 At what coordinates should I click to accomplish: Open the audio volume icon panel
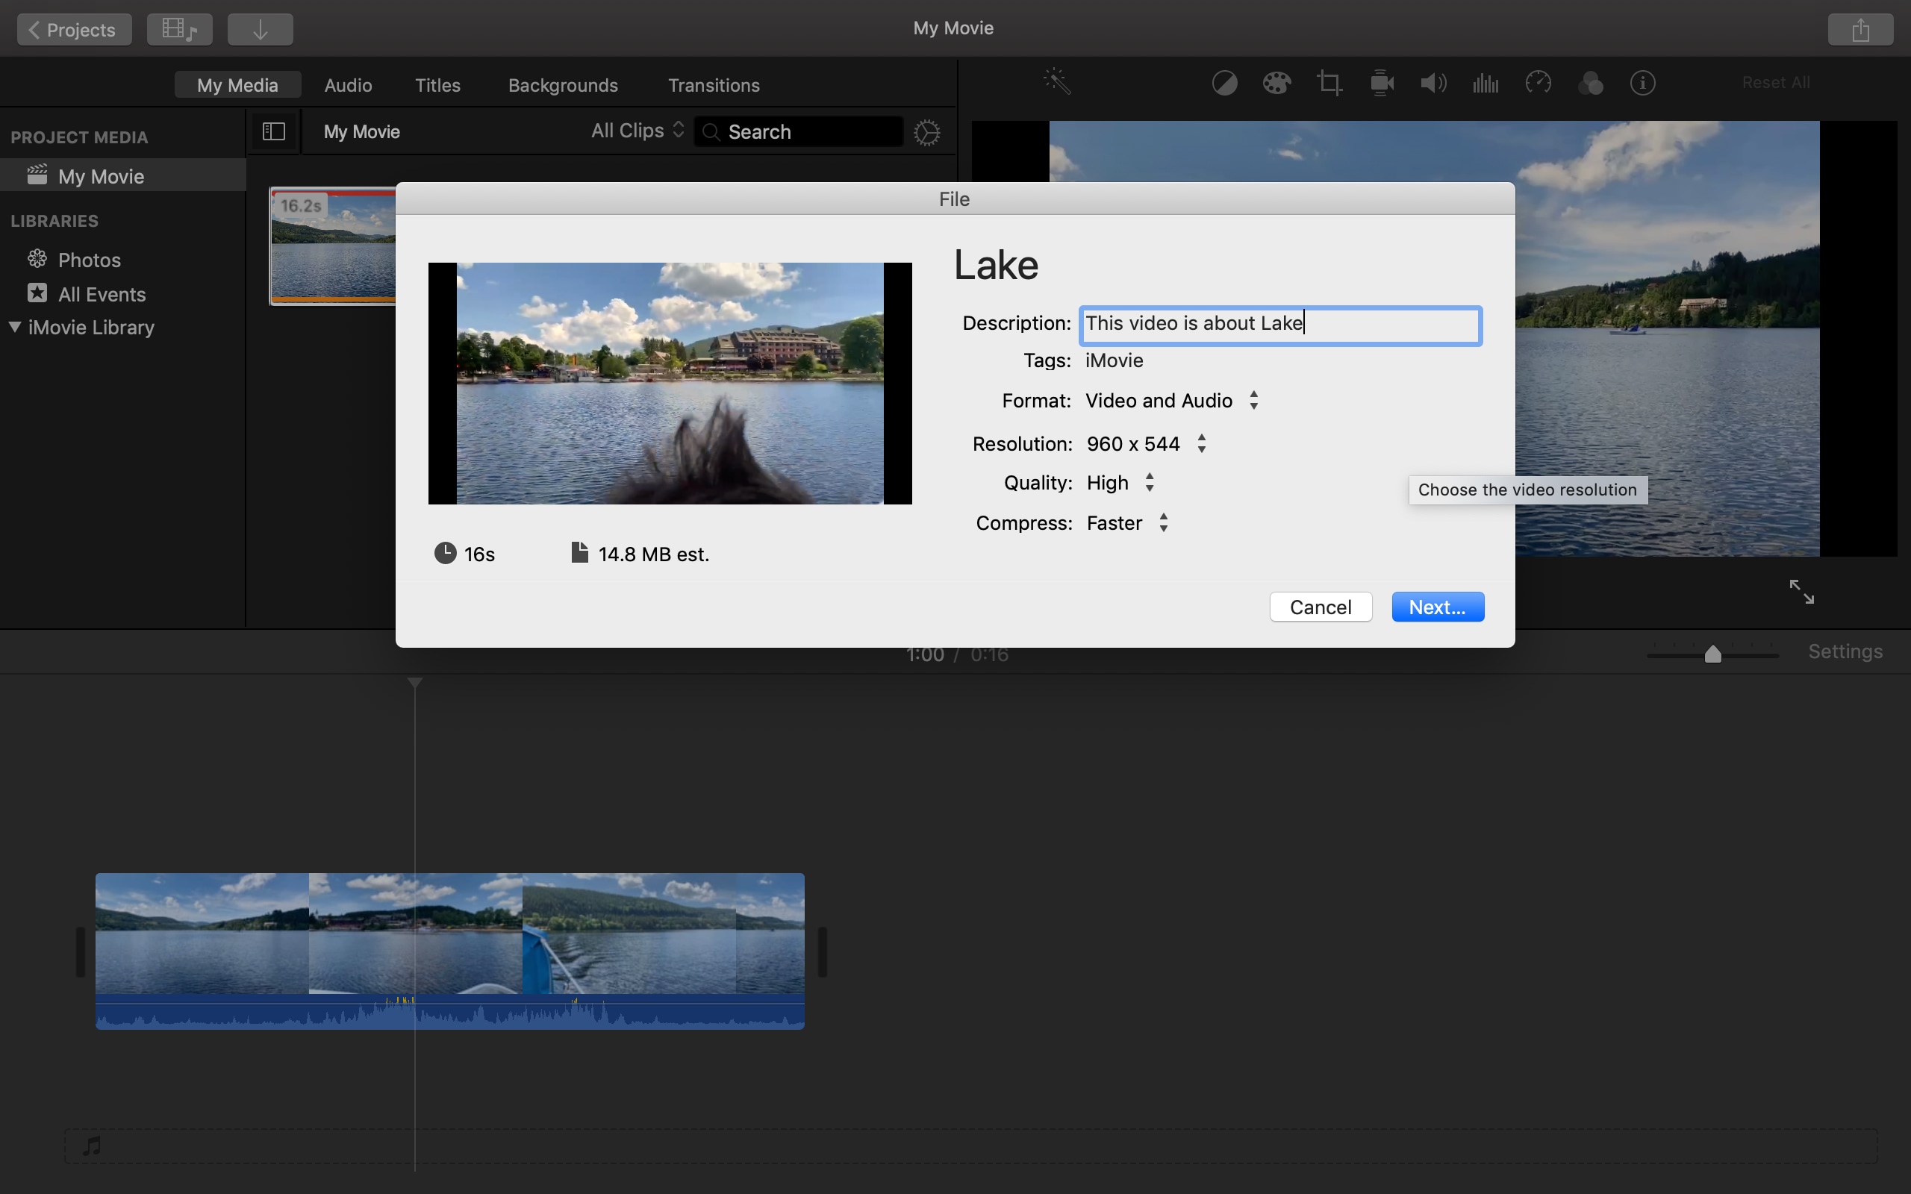pyautogui.click(x=1433, y=83)
